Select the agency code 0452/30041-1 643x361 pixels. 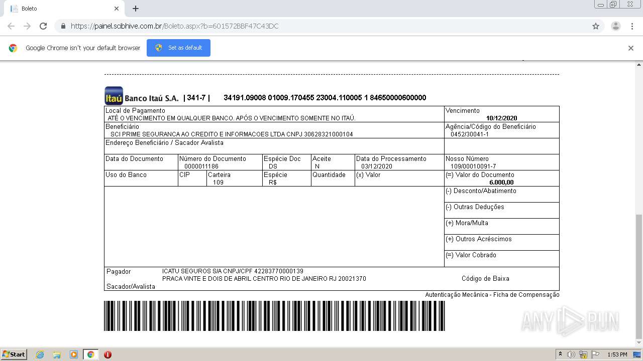(x=470, y=134)
